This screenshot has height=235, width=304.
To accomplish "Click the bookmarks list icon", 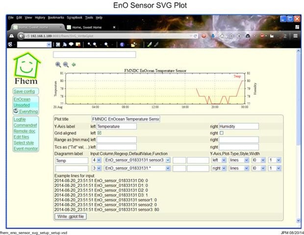I will coord(239,36).
